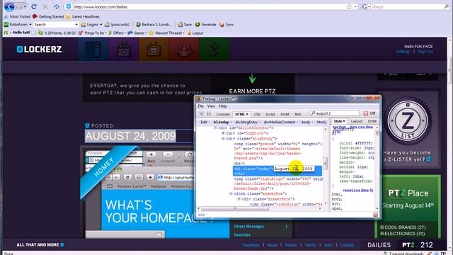Click the Z LIST badge
Viewport: 453px width, 255px height.
pos(408,121)
